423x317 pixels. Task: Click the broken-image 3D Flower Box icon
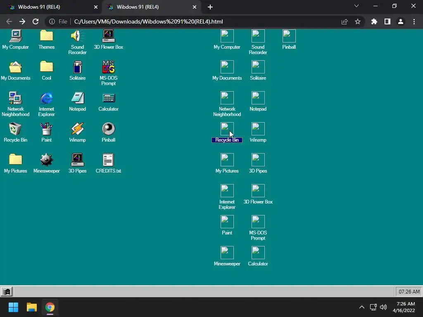coord(258,191)
